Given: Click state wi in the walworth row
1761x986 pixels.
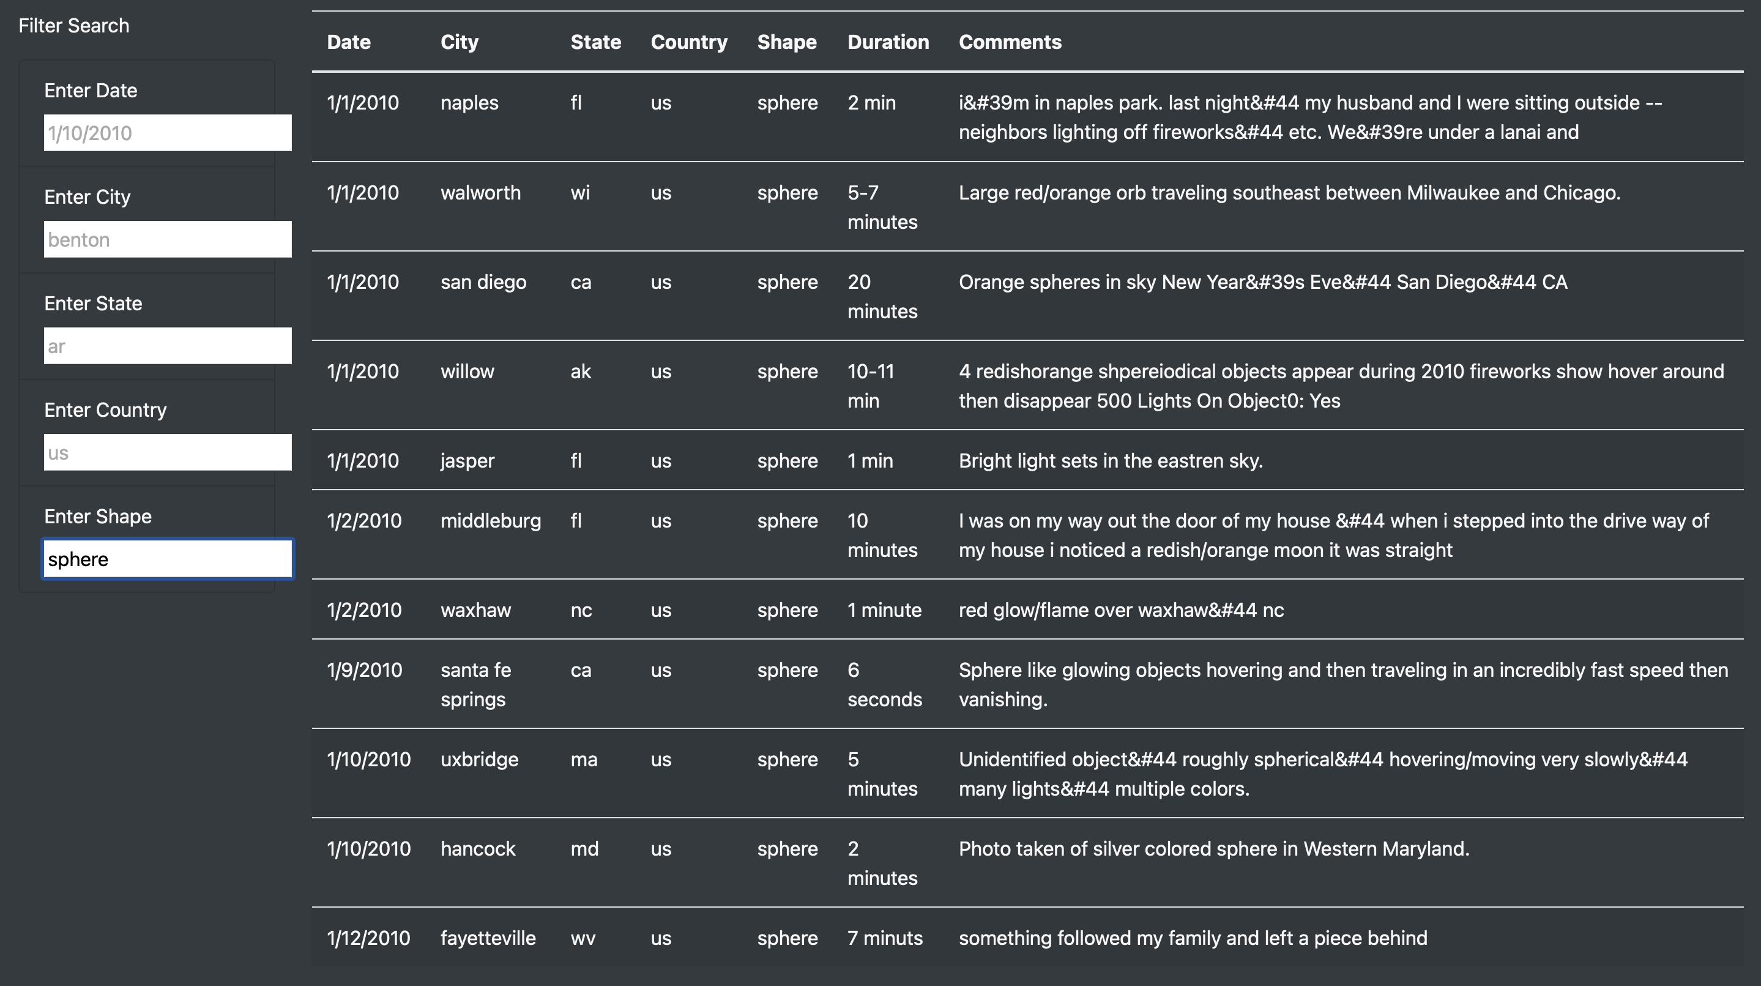Looking at the screenshot, I should (579, 193).
